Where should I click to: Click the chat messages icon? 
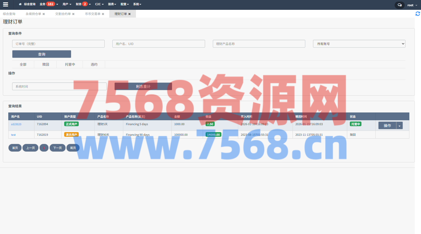point(400,5)
